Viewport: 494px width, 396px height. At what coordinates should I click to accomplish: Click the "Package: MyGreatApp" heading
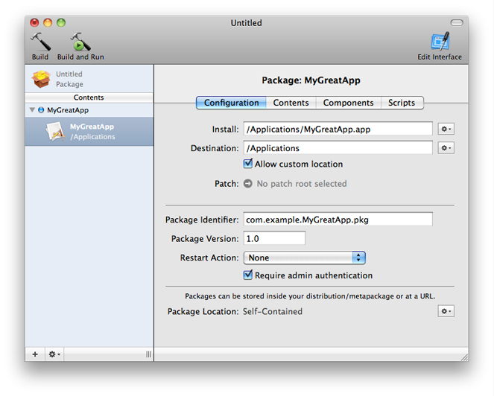311,80
